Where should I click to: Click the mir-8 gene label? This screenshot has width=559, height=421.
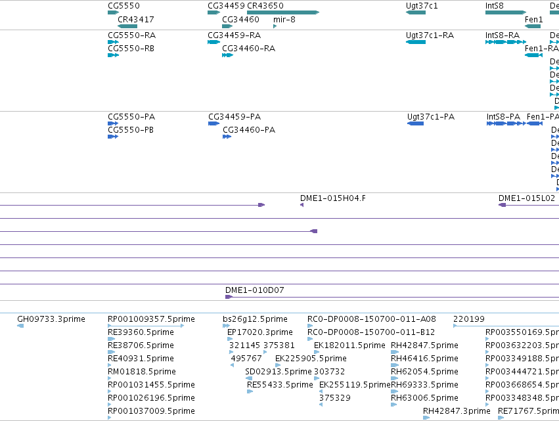coord(284,19)
